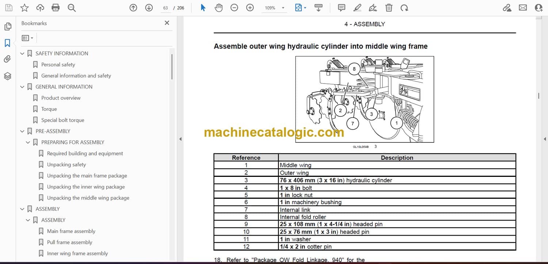Click the Print file icon

[x=56, y=8]
